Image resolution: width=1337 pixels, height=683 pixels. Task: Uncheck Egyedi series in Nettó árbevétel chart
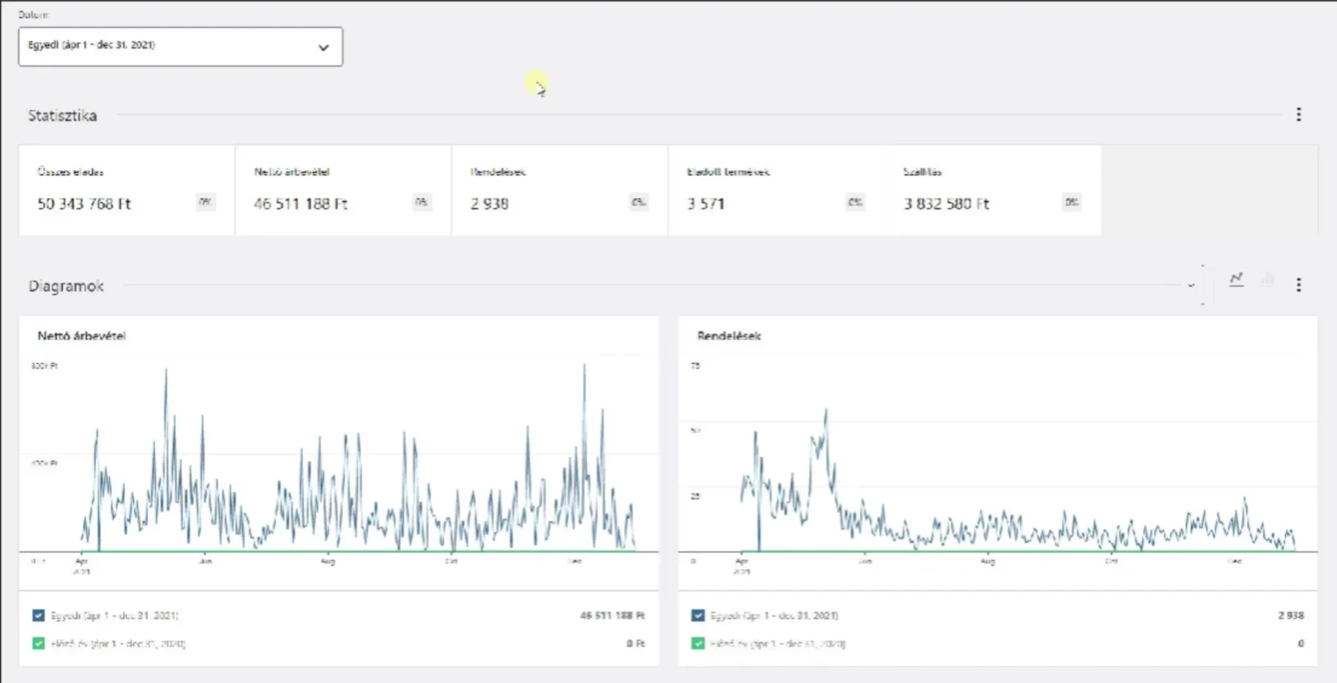38,616
